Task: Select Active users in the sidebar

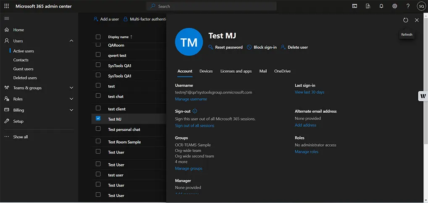Action: pos(24,51)
